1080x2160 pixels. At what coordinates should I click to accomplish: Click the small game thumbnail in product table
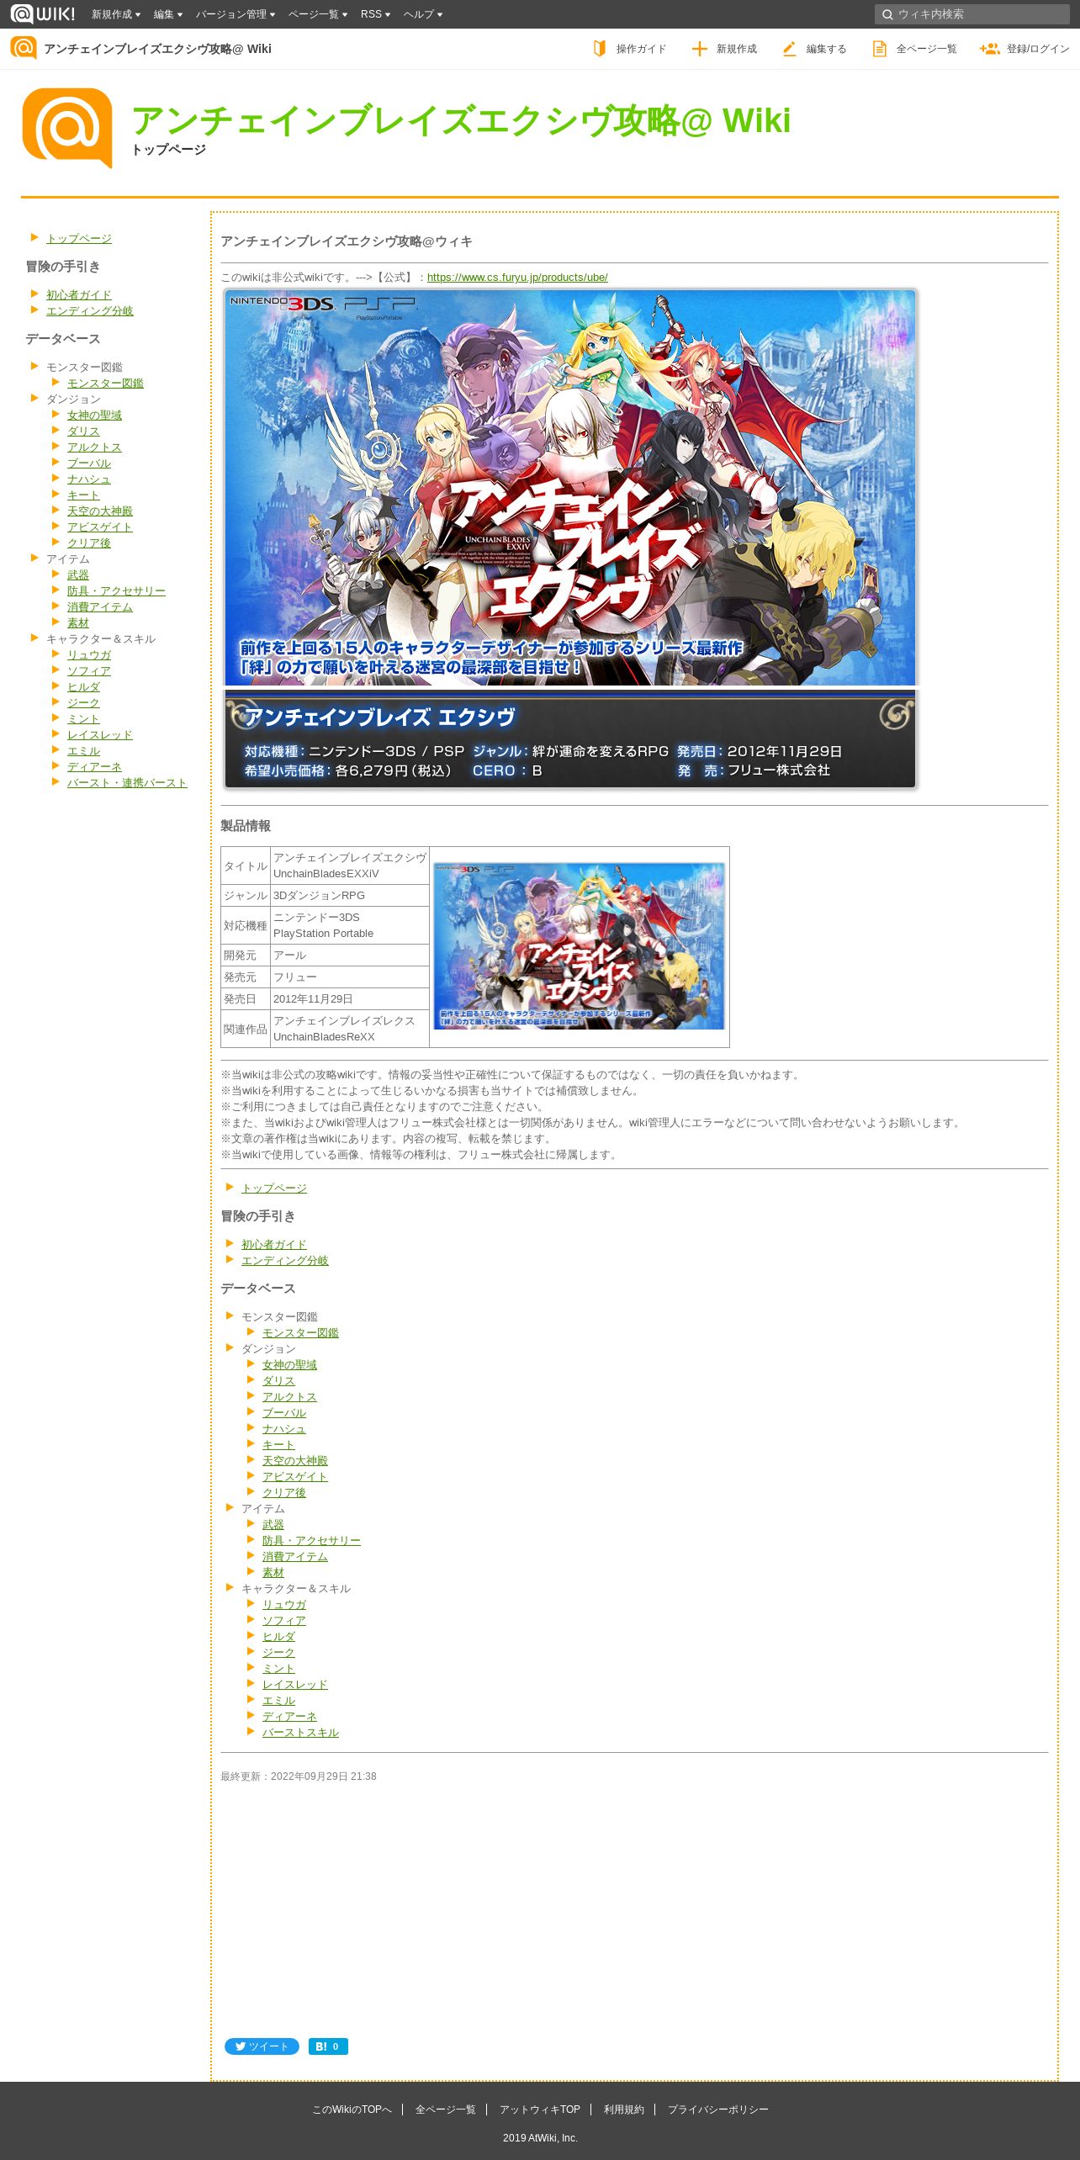[x=579, y=945]
